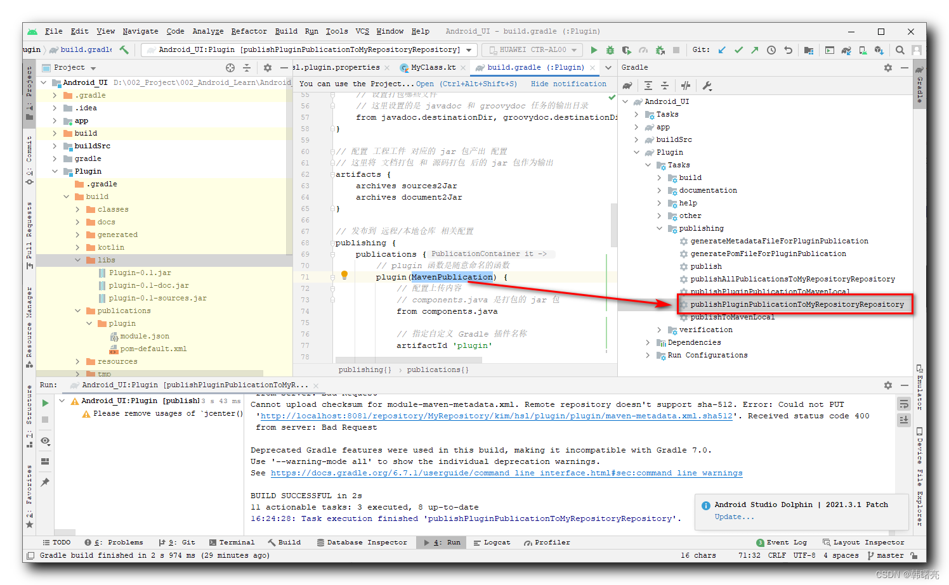The image size is (949, 585).
Task: Select pom-default.xml file in Project tree
Action: click(x=153, y=349)
